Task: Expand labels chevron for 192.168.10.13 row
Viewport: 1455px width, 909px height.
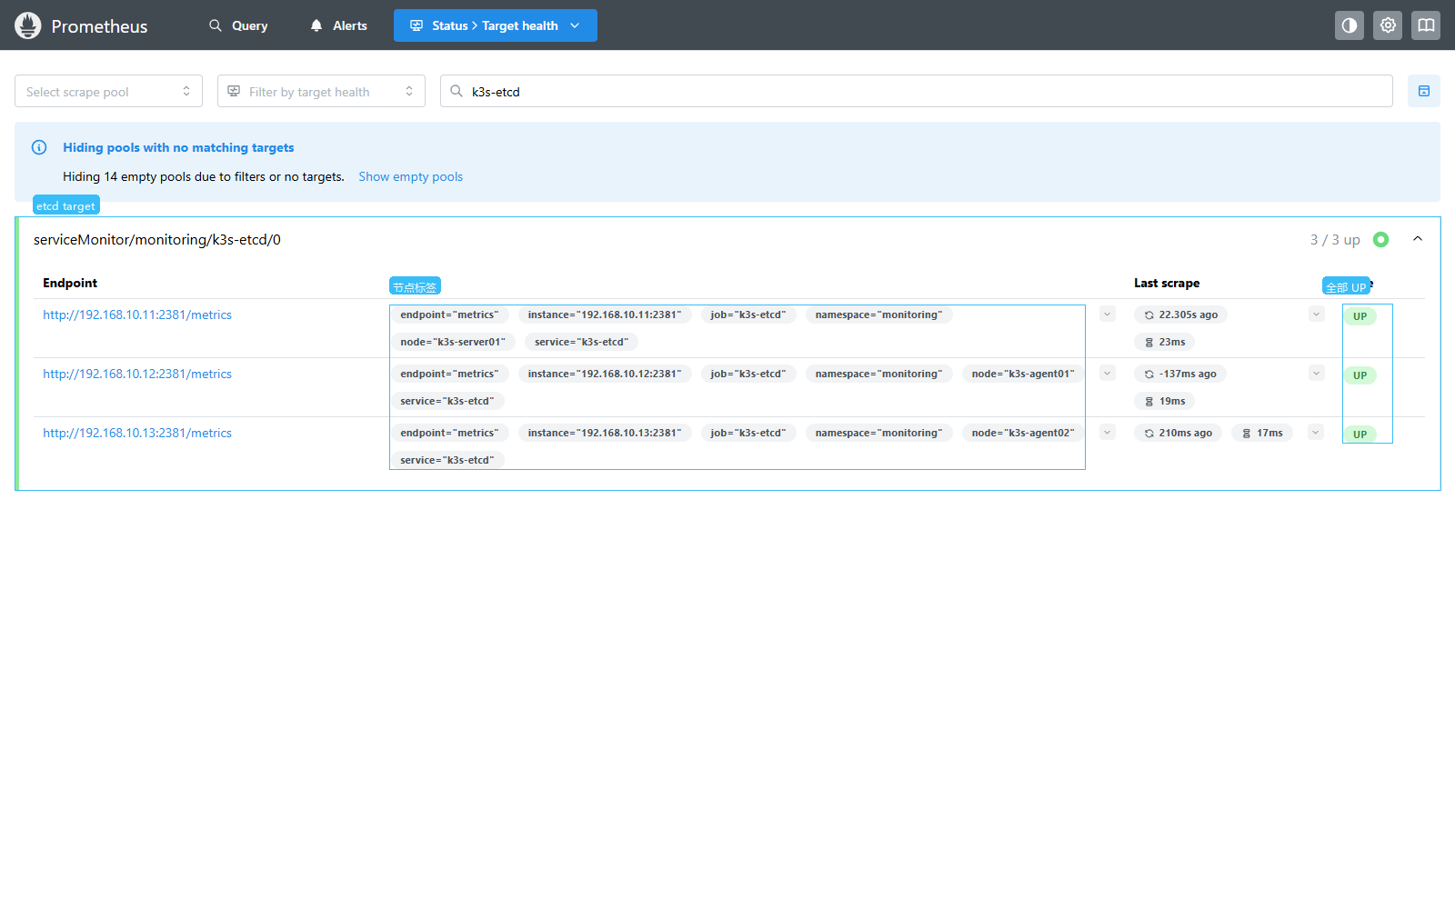Action: point(1108,433)
